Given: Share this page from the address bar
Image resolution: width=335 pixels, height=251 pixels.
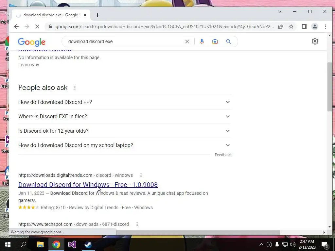Looking at the screenshot, I should point(281,26).
